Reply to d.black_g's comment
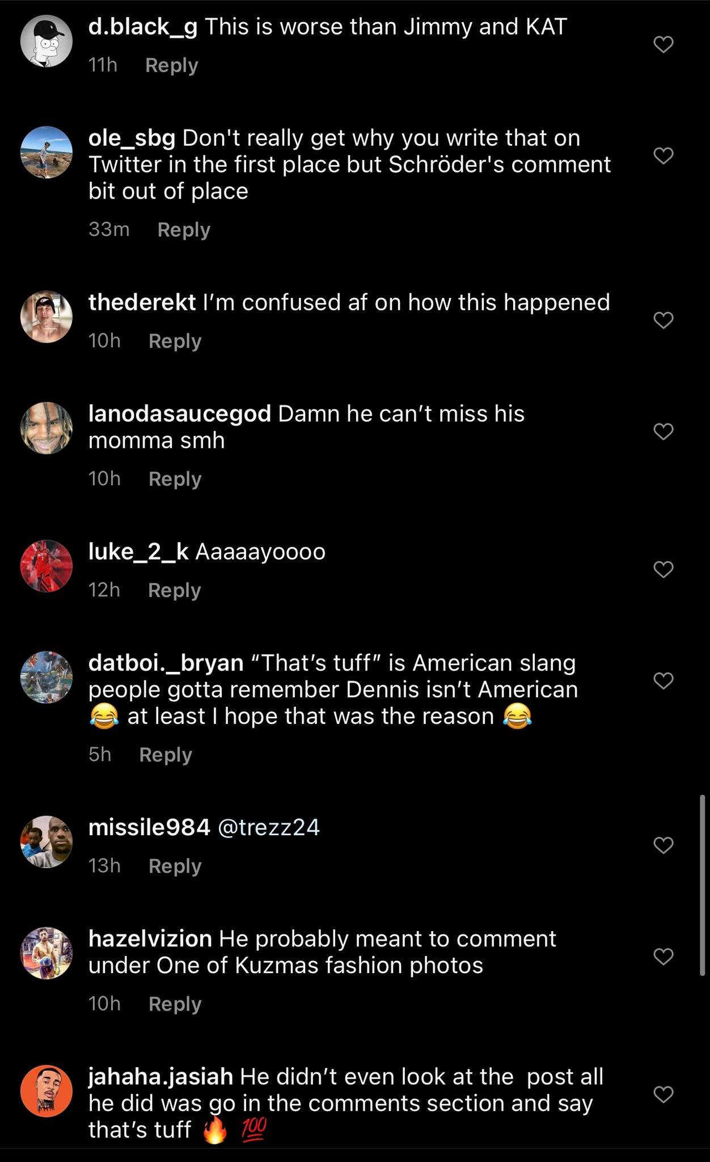This screenshot has width=710, height=1162. (x=171, y=65)
